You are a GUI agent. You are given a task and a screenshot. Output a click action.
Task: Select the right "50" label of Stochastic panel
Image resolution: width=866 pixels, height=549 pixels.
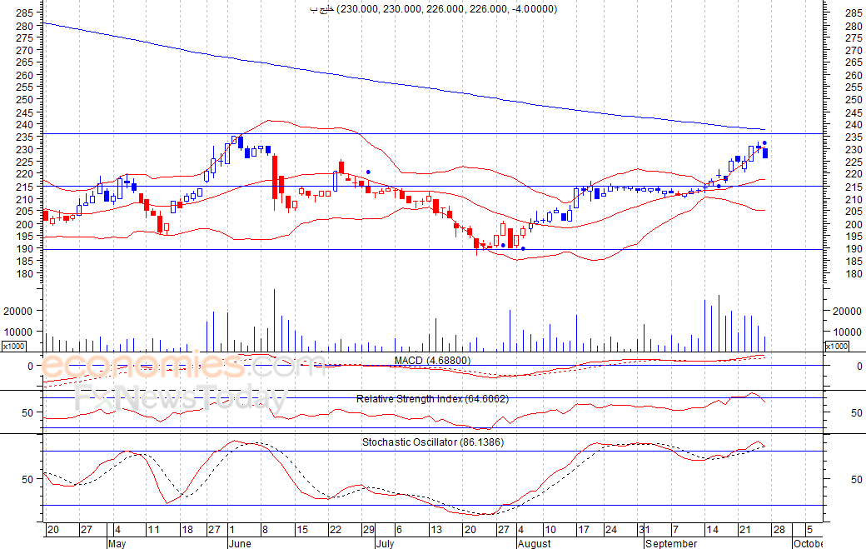(x=857, y=479)
